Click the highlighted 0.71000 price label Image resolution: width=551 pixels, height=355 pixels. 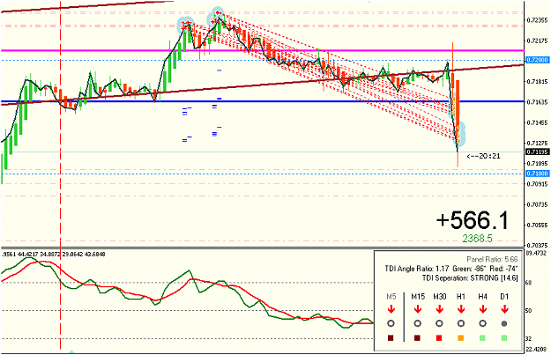point(537,174)
